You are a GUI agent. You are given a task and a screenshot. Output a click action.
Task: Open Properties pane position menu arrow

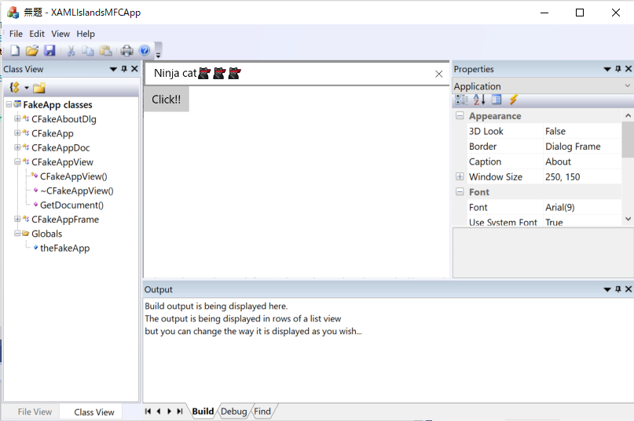pyautogui.click(x=607, y=69)
